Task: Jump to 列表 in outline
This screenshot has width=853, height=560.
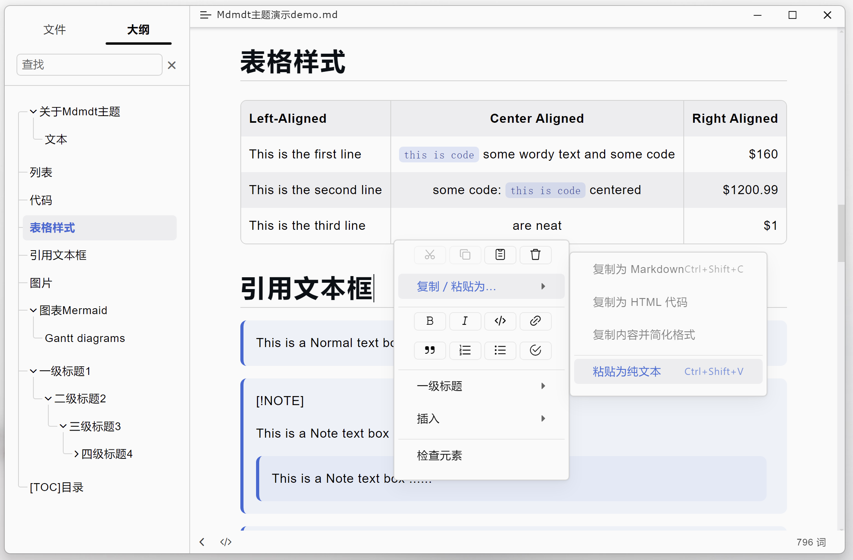Action: pos(41,173)
